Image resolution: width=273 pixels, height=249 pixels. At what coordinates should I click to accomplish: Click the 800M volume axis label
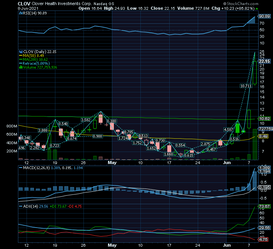(x=12, y=126)
